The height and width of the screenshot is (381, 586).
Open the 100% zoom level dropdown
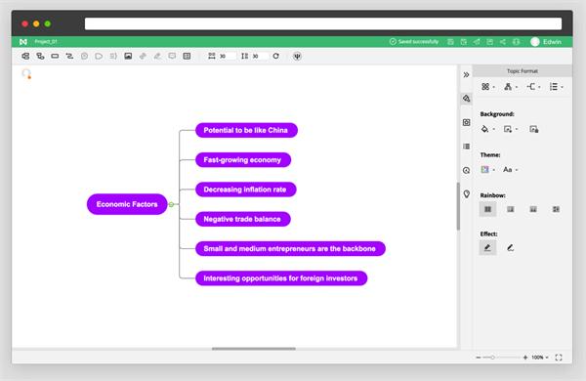(540, 358)
